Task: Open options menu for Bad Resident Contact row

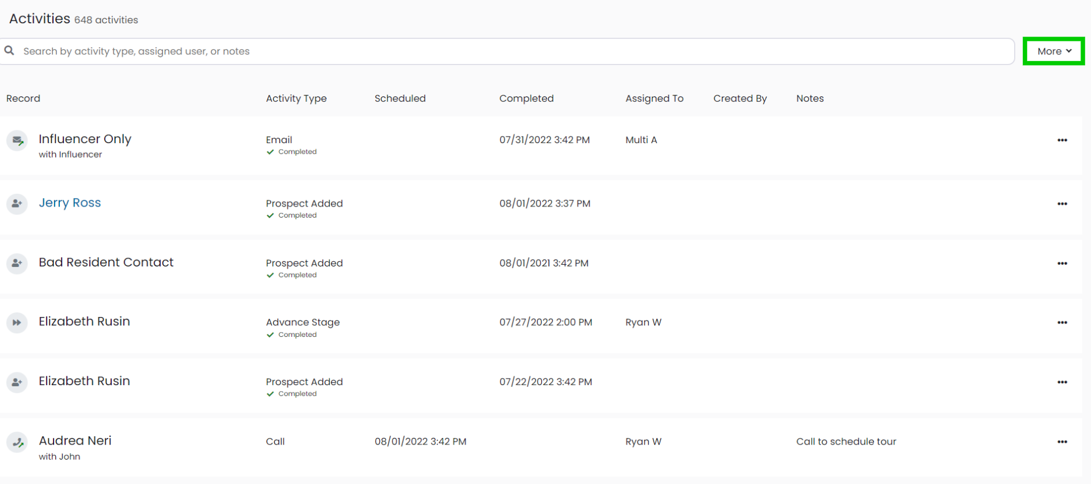Action: click(x=1062, y=264)
